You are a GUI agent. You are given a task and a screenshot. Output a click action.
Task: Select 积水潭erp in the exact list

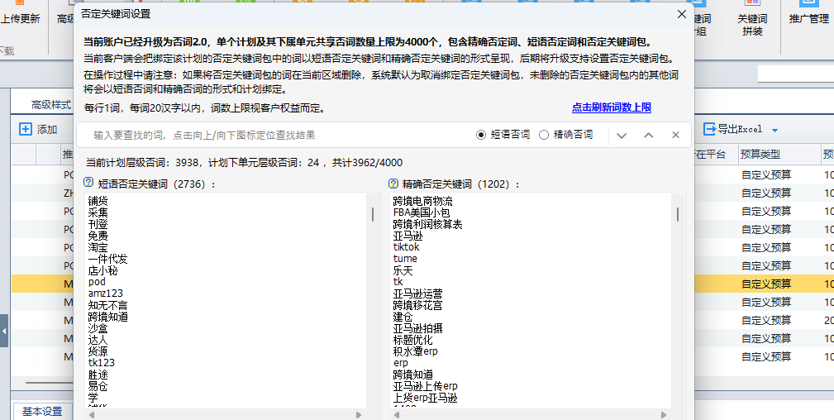pos(416,351)
